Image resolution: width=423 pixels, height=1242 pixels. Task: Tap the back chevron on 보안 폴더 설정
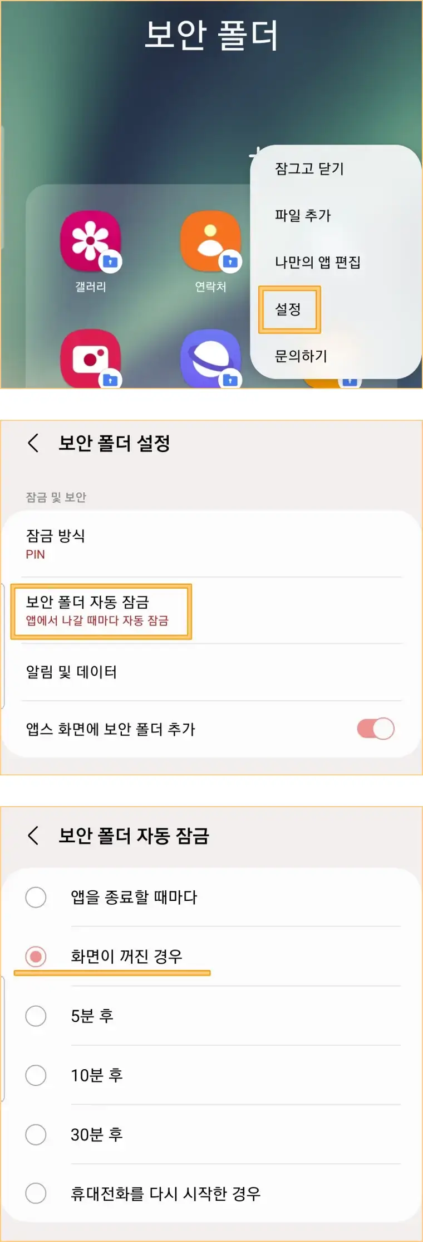[33, 444]
